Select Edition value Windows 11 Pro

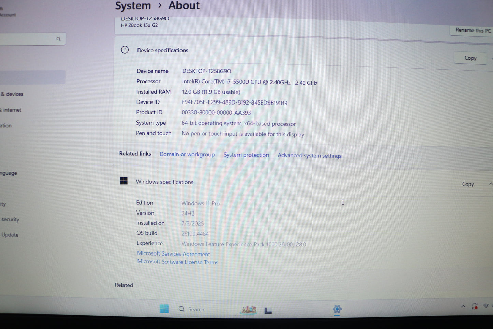[x=200, y=203]
